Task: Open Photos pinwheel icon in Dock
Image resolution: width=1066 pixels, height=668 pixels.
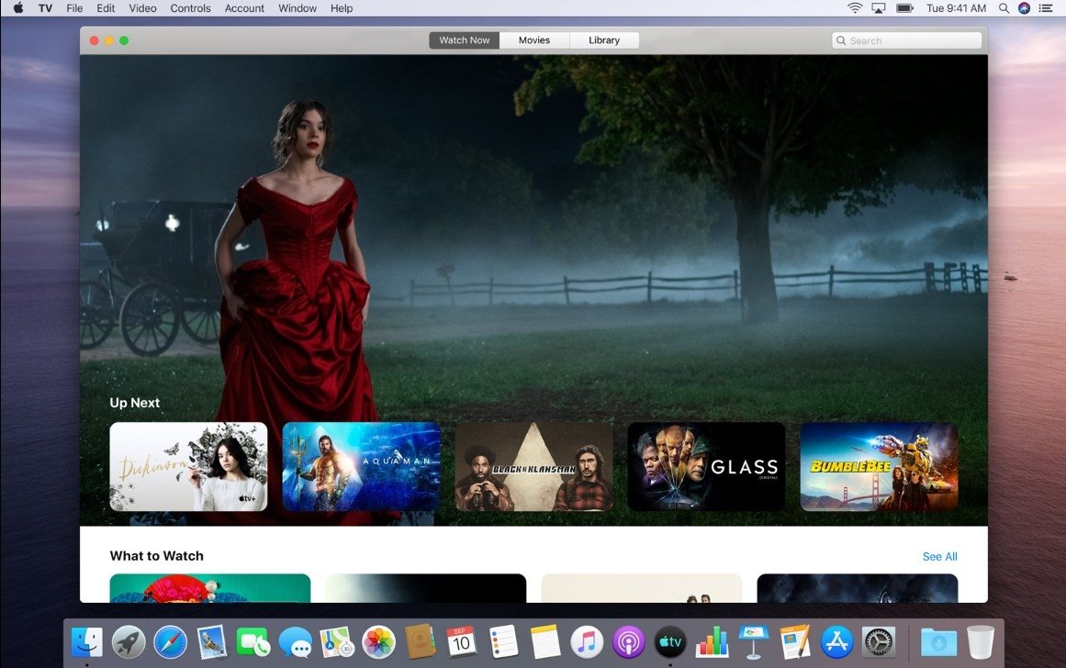Action: [378, 641]
